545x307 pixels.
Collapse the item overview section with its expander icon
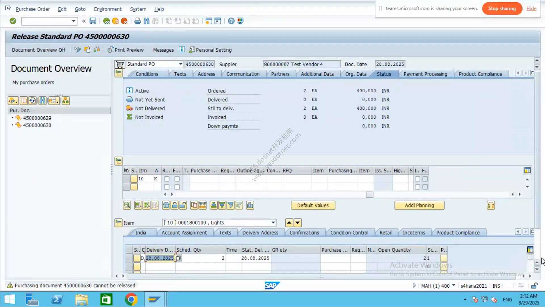tap(118, 161)
